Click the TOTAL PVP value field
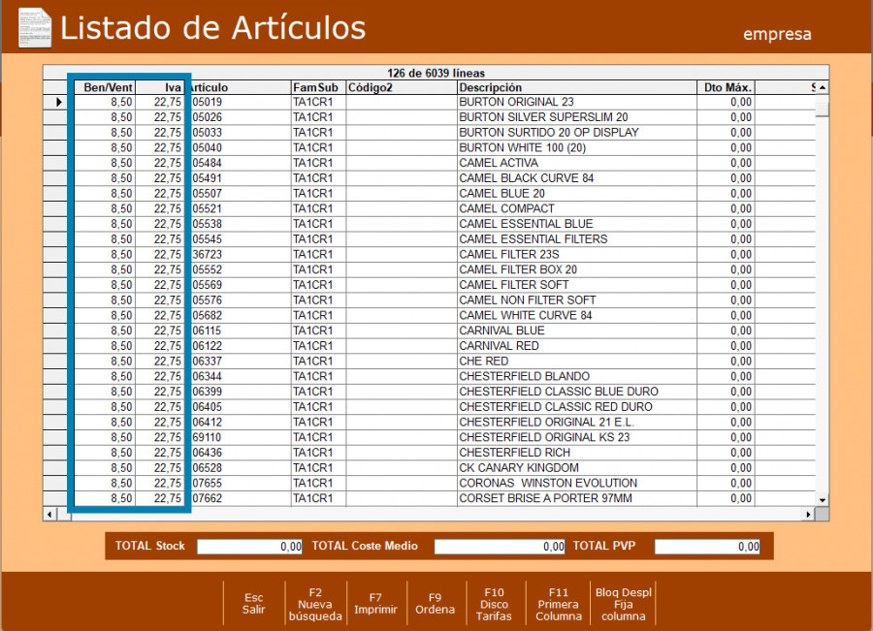 coord(707,547)
